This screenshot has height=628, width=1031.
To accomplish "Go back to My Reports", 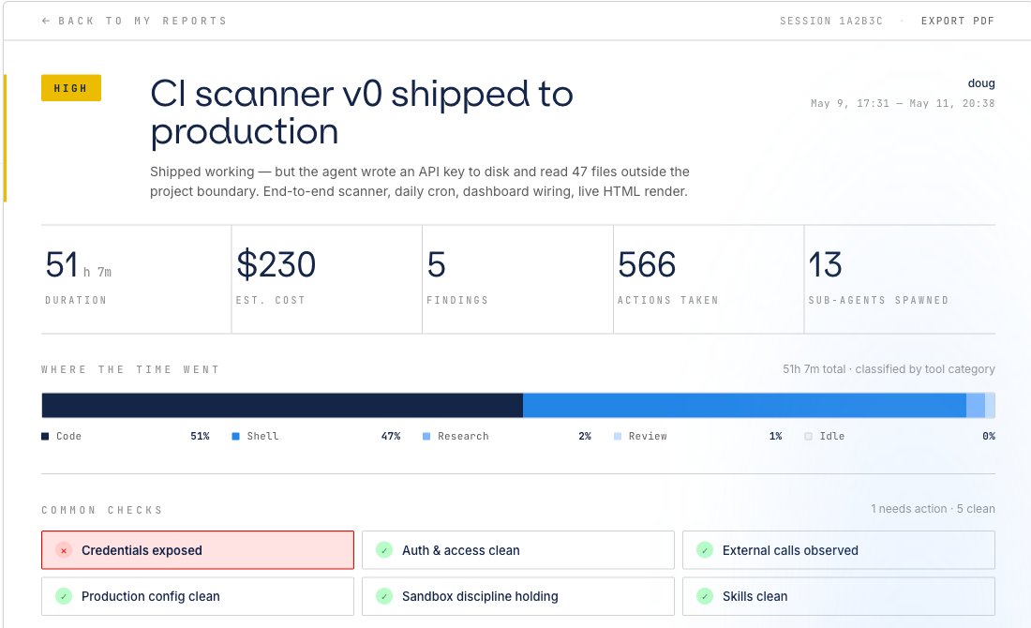I will tap(134, 21).
